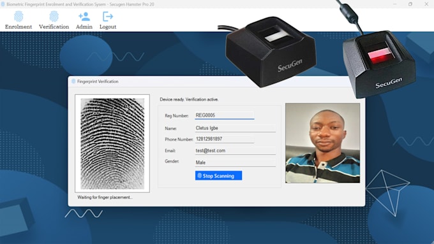Click the 'Name:' label
Viewport: 434px width, 244px height.
point(171,129)
